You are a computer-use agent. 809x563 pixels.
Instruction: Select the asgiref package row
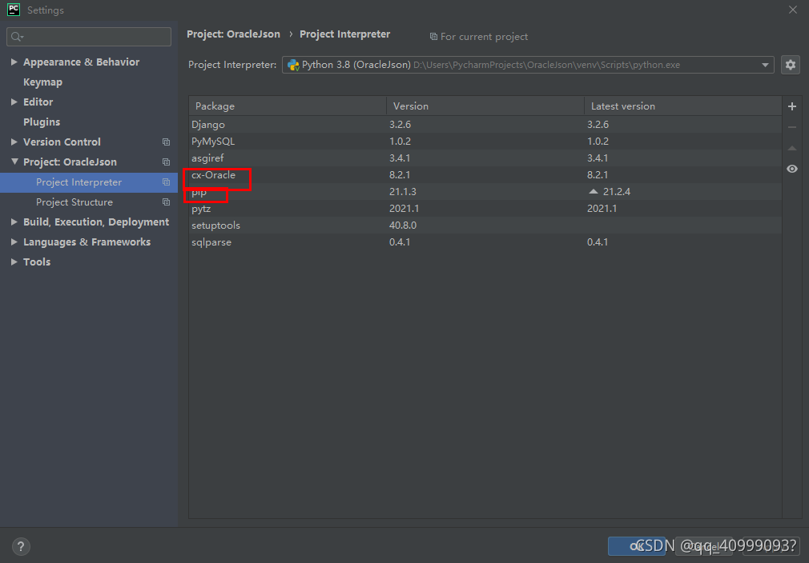point(485,158)
